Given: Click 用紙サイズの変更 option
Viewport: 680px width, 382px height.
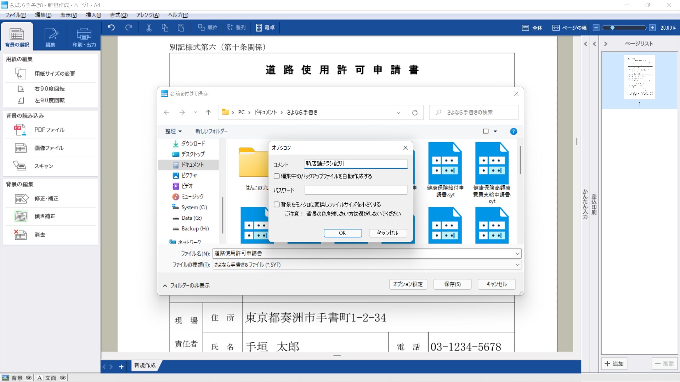Looking at the screenshot, I should pyautogui.click(x=50, y=74).
